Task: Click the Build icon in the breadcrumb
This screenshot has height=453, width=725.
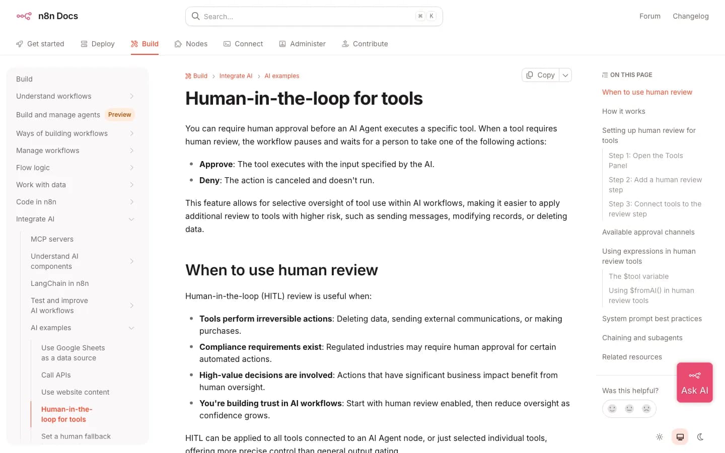Action: [188, 76]
